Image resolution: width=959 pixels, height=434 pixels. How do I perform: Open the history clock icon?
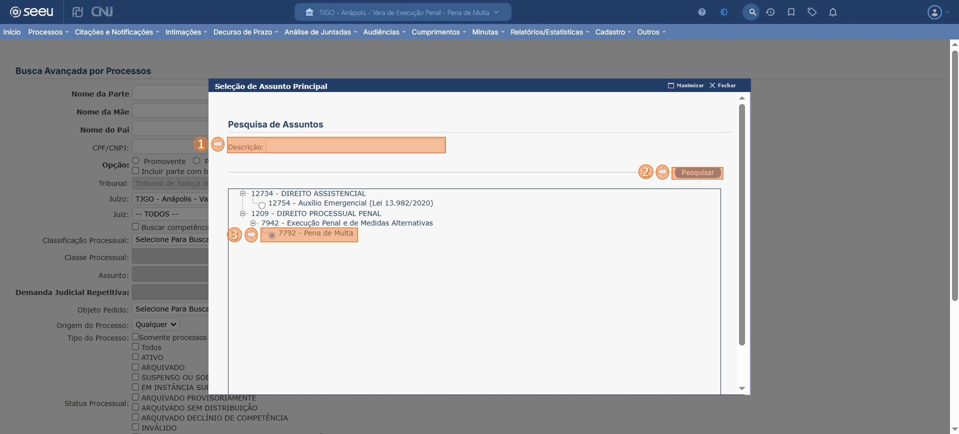pos(770,12)
